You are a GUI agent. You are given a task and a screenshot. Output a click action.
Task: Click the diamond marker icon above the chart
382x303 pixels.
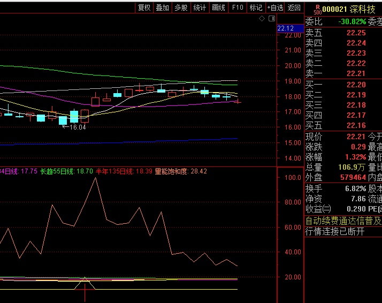pos(262,18)
